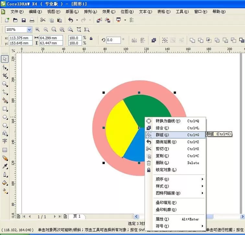
Task: Select the Shape tool in the toolbox
Action: coord(5,68)
